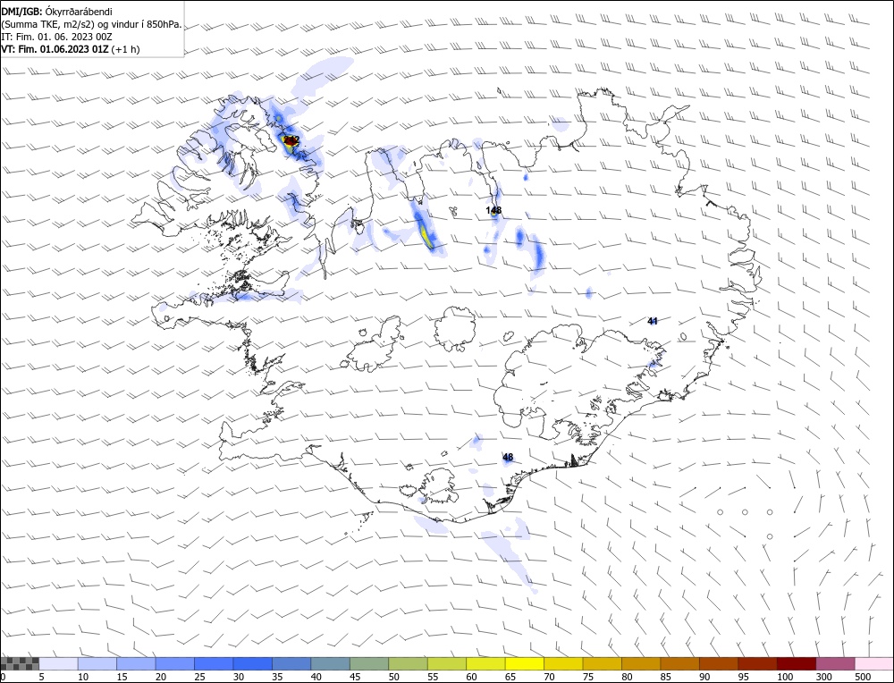Click the '100' number under the color bar
This screenshot has width=894, height=683.
[785, 677]
